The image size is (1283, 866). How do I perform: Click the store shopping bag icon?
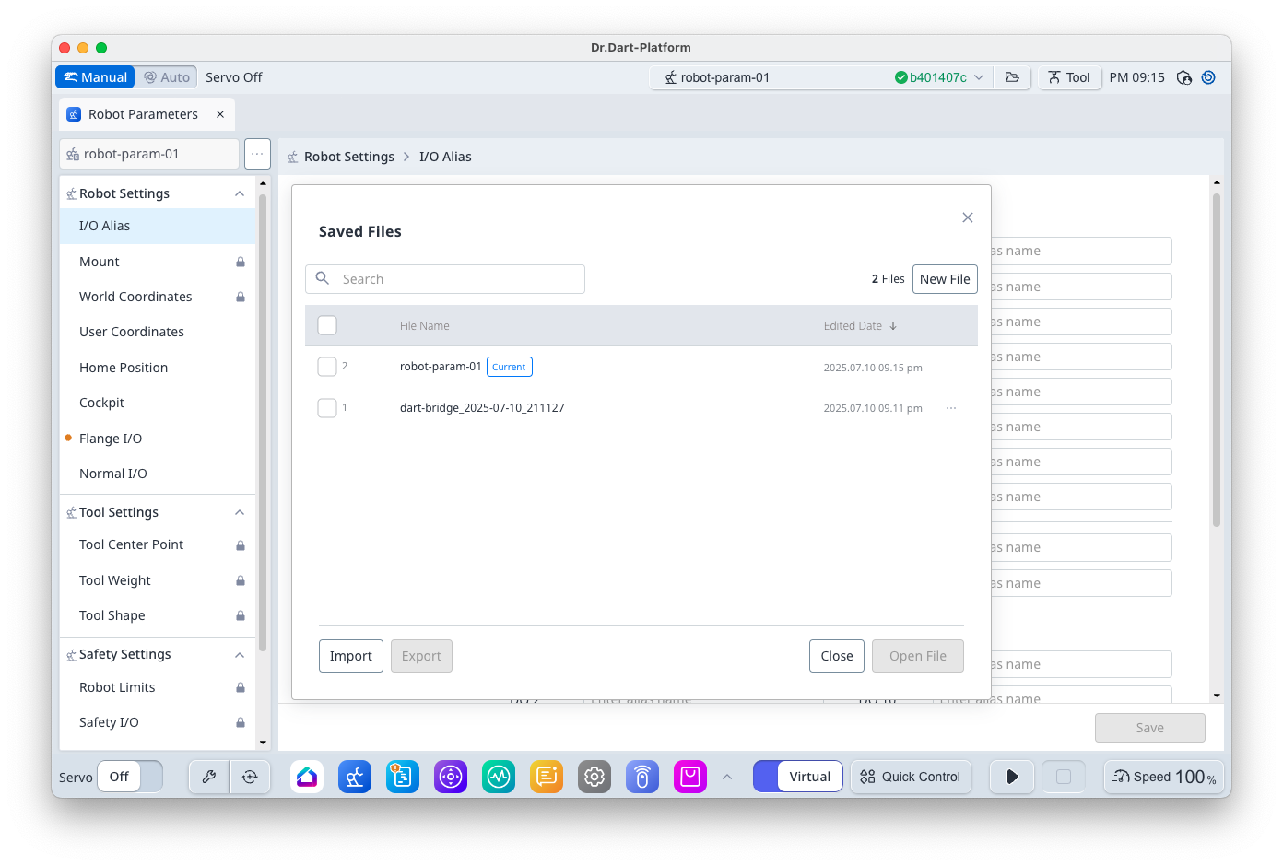690,777
